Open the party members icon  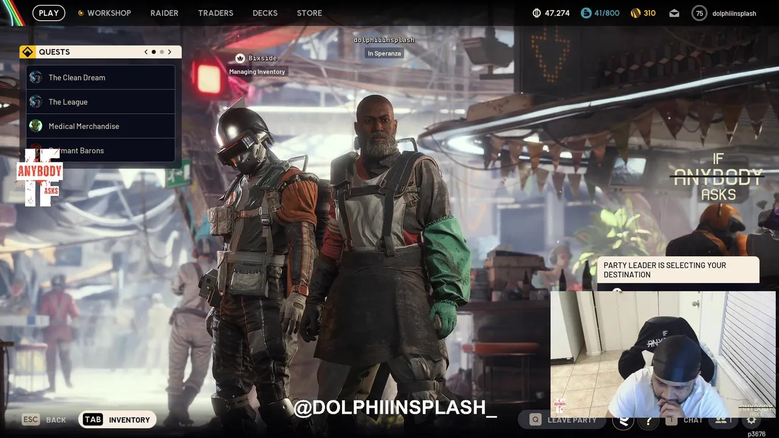[723, 420]
